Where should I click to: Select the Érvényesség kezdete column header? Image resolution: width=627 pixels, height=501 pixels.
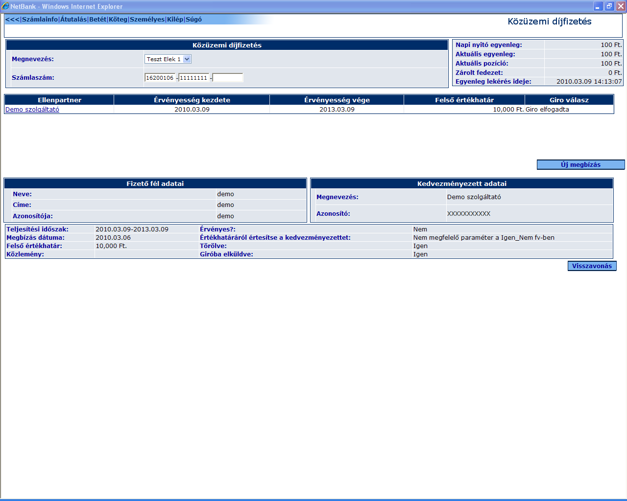[x=192, y=100]
